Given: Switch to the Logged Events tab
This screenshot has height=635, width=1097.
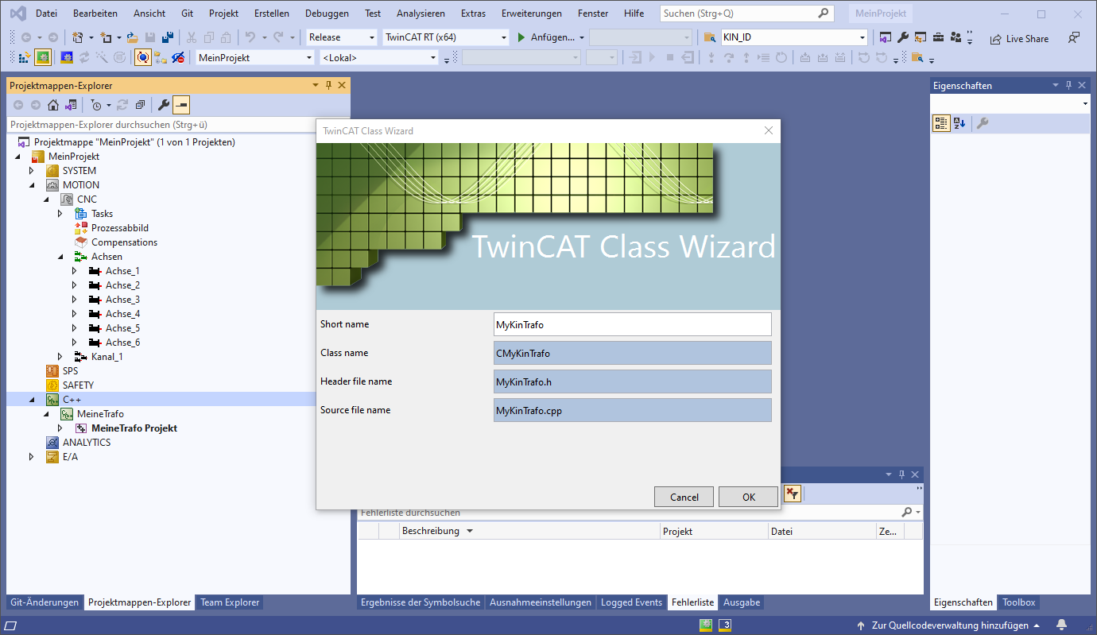Looking at the screenshot, I should [631, 602].
